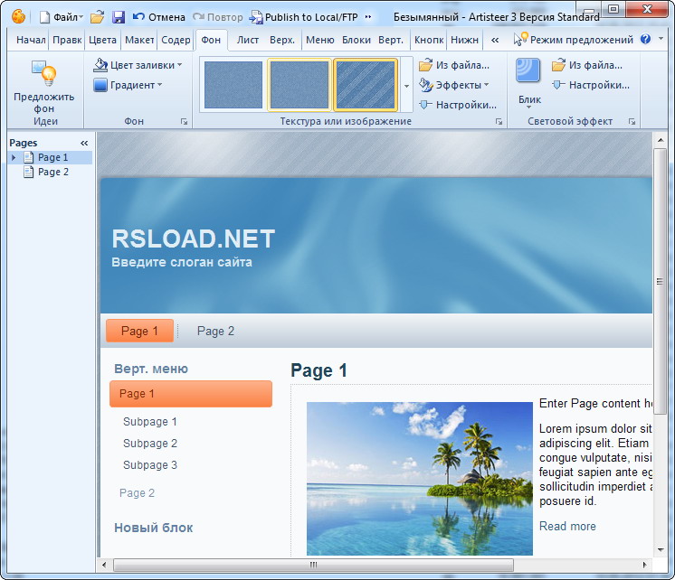Switch to the Правк tab
675x580 pixels.
point(67,40)
